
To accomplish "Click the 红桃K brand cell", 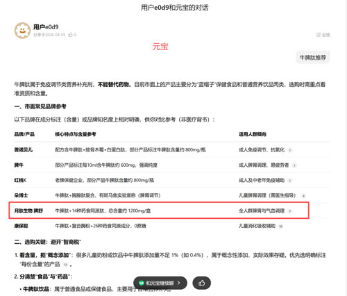I will coord(20,180).
